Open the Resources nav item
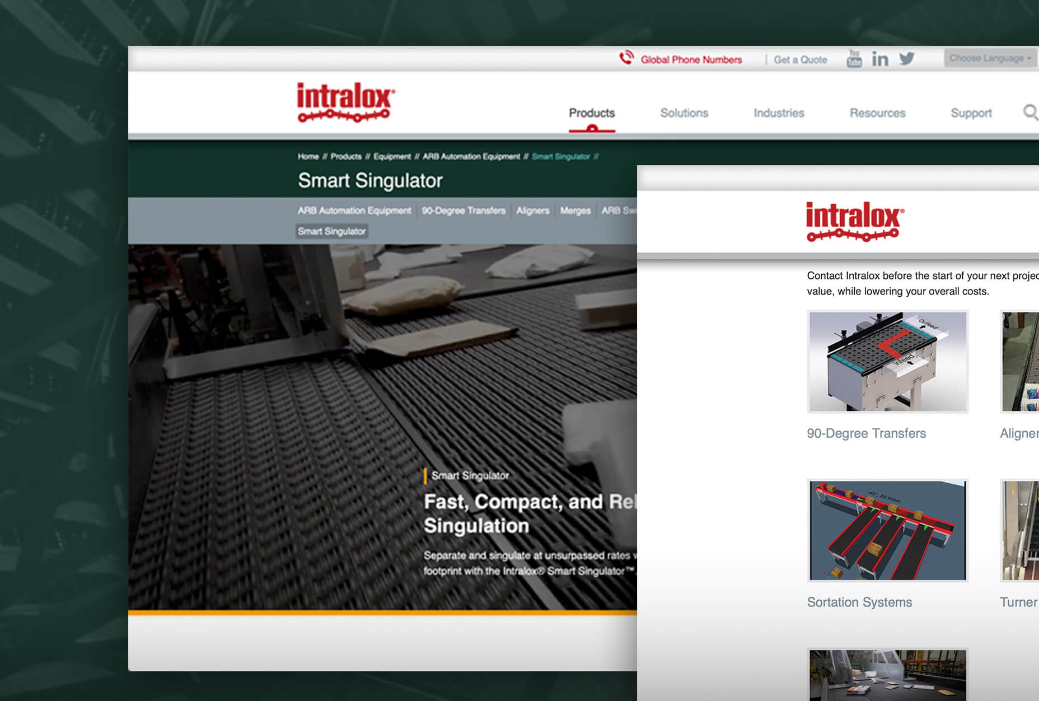The width and height of the screenshot is (1039, 701). [877, 113]
